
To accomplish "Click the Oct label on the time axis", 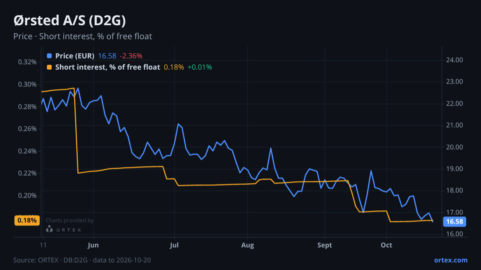I will [x=386, y=245].
